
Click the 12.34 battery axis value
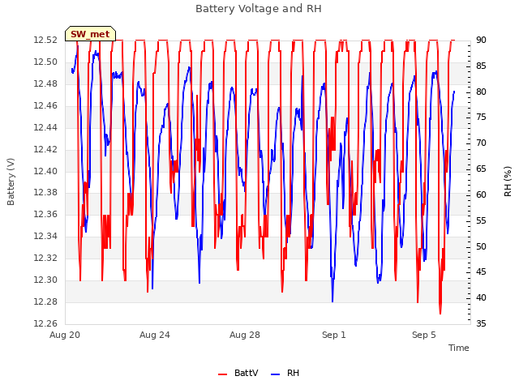click(45, 236)
